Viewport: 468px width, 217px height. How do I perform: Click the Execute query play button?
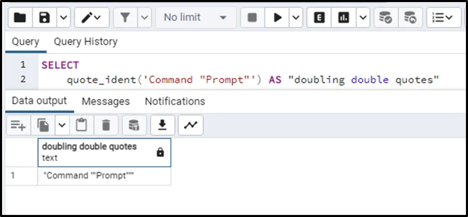tap(278, 18)
